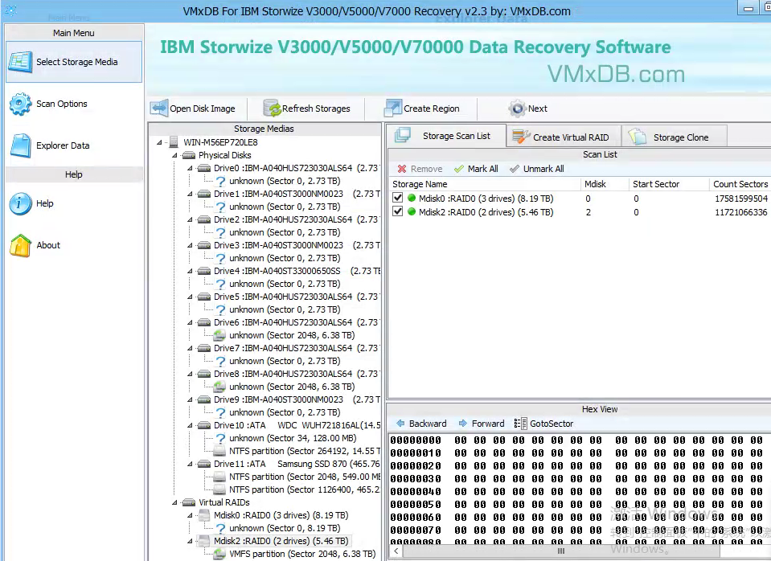Click Refresh Storages button label
This screenshot has width=771, height=561.
[316, 109]
